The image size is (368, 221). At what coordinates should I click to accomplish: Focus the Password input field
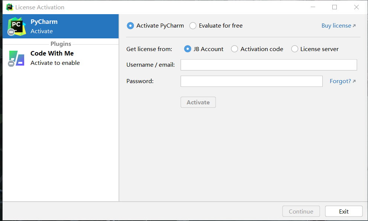[x=252, y=81]
